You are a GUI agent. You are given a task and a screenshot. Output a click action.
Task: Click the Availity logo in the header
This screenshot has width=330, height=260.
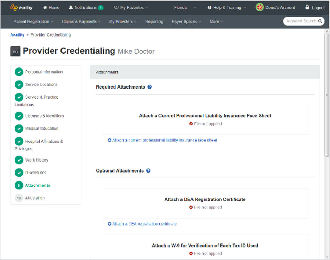coord(21,7)
